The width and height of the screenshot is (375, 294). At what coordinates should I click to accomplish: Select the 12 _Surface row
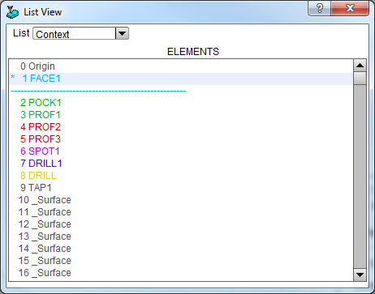pyautogui.click(x=181, y=224)
